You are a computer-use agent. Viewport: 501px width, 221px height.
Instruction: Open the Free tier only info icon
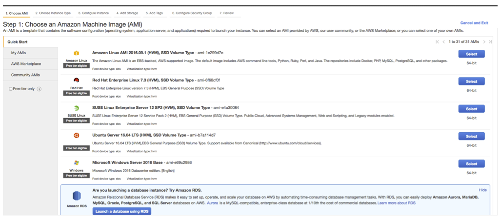tap(40, 89)
